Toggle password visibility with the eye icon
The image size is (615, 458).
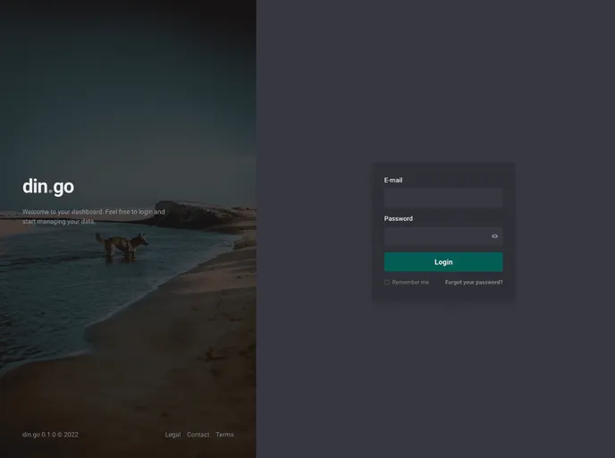(x=494, y=236)
